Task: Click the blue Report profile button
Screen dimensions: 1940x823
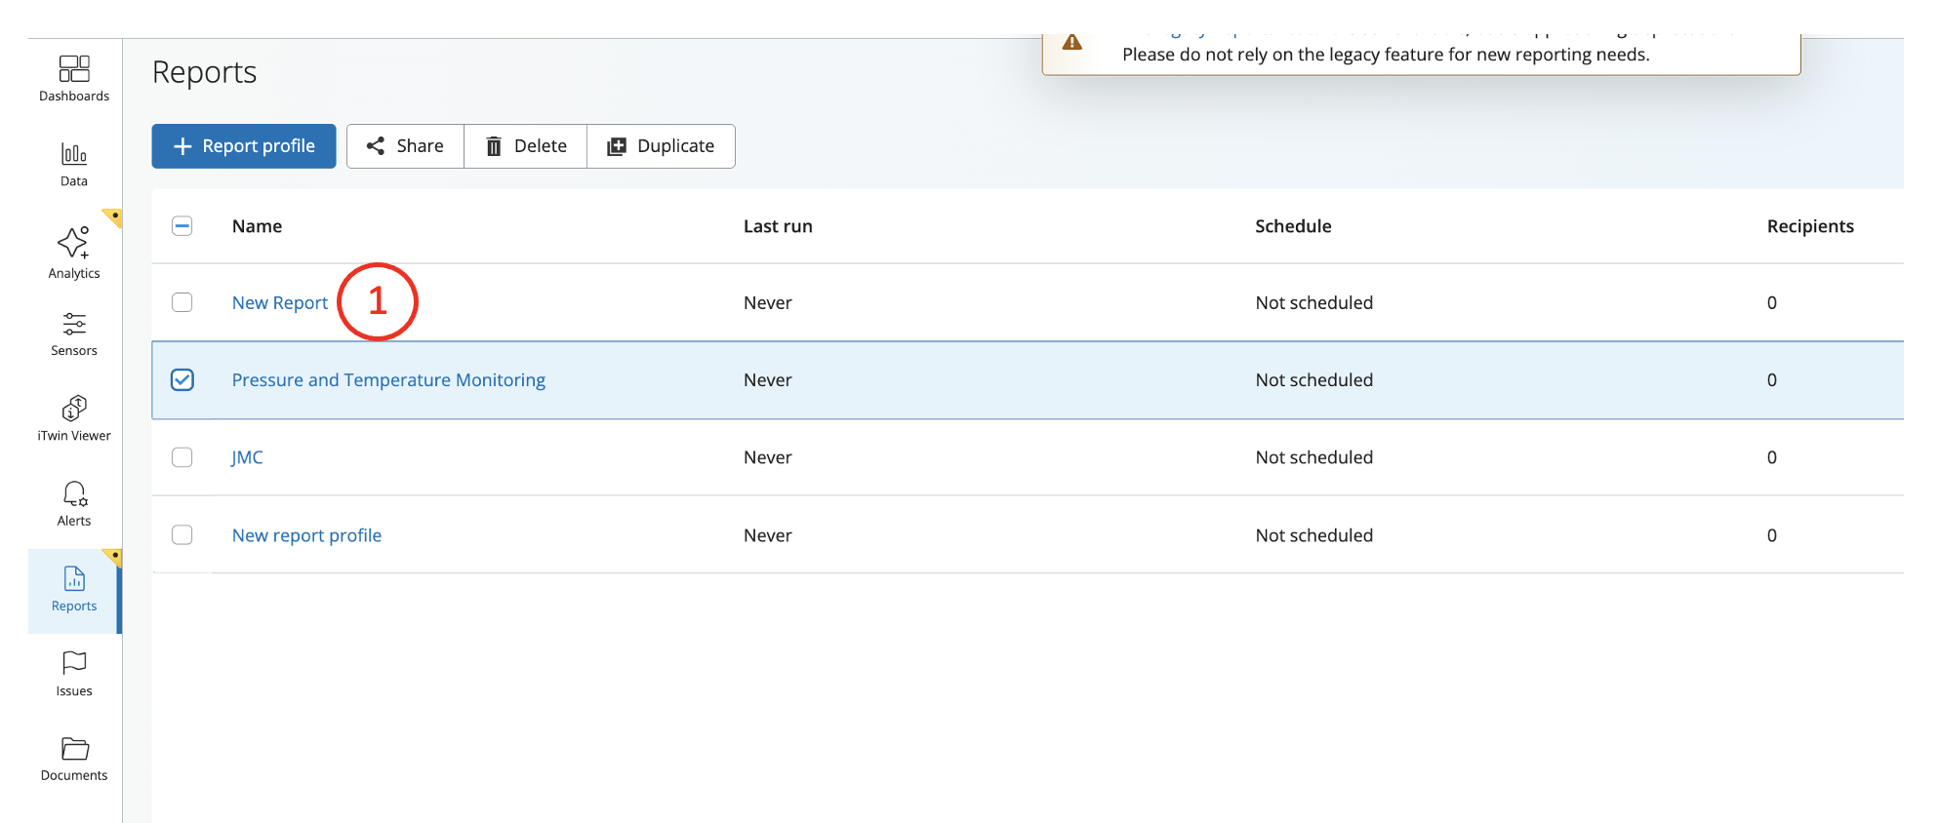Action: [x=244, y=146]
